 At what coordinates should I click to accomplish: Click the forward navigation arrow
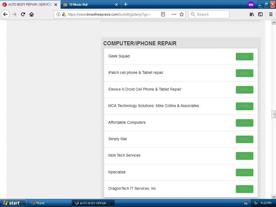click(14, 14)
